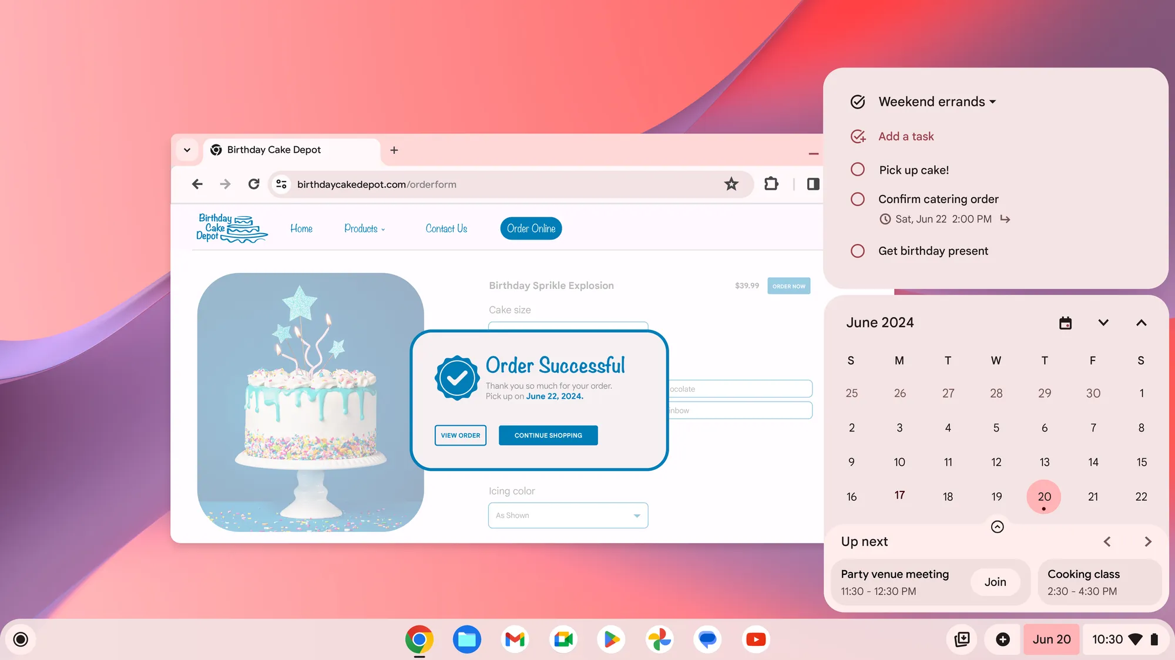Open Gmail app from taskbar
The height and width of the screenshot is (660, 1175).
(516, 639)
